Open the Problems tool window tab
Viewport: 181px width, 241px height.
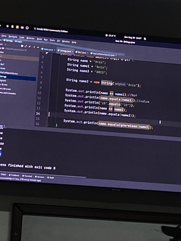(x=14, y=175)
